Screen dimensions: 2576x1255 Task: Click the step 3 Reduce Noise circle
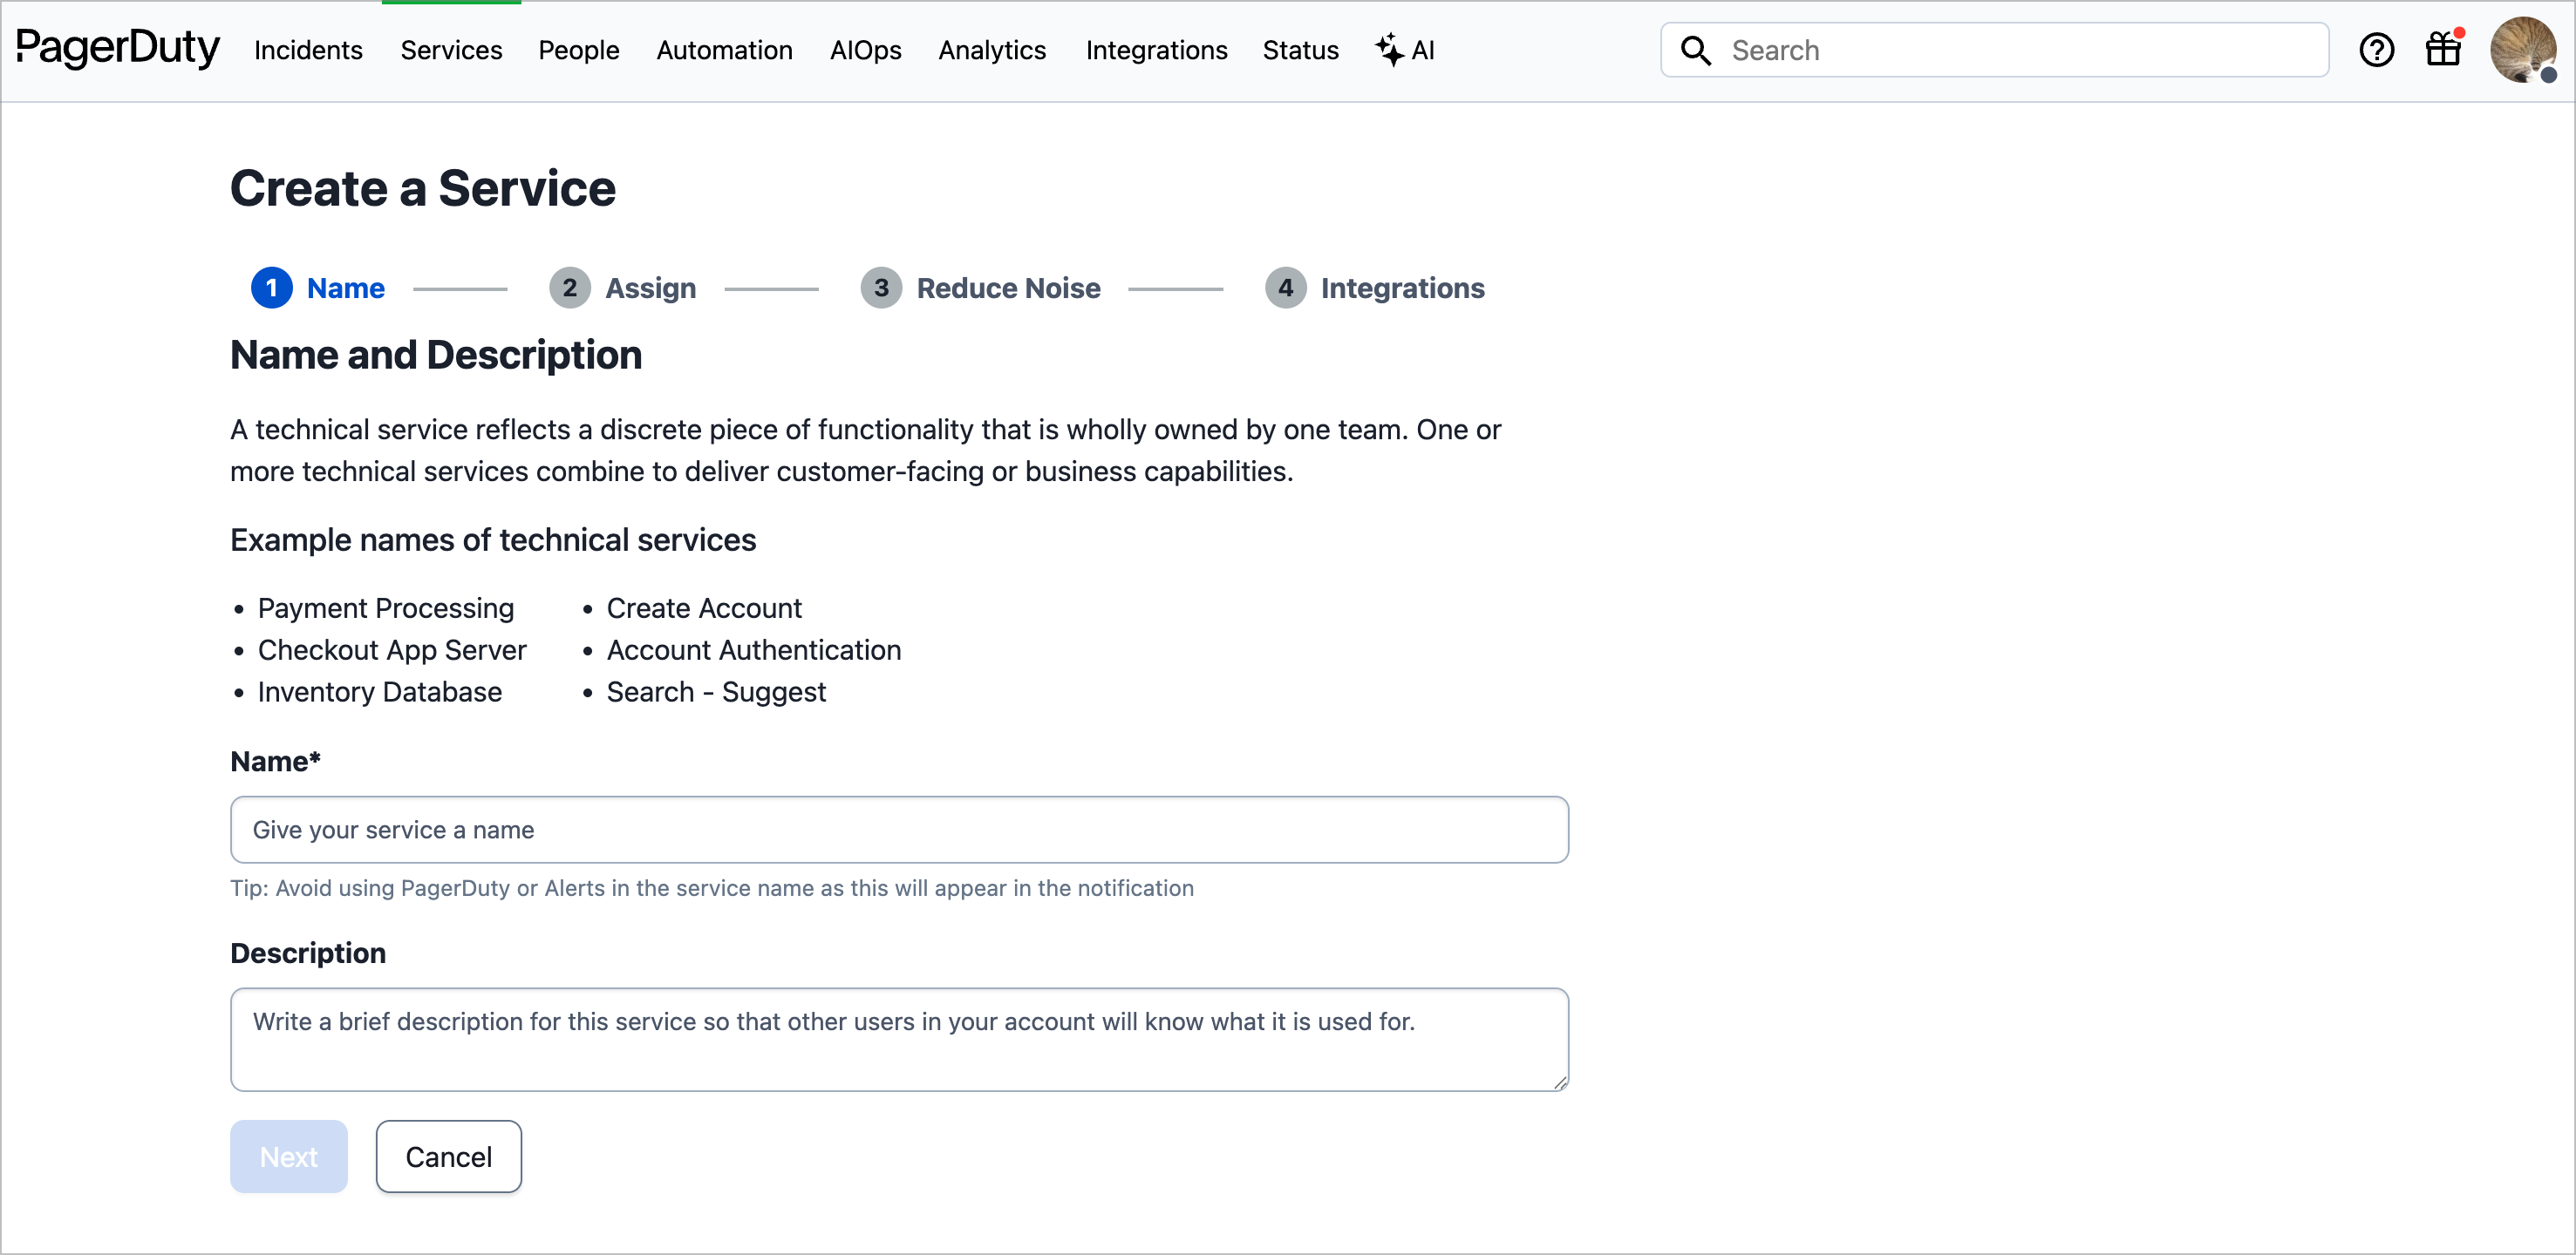pyautogui.click(x=881, y=288)
